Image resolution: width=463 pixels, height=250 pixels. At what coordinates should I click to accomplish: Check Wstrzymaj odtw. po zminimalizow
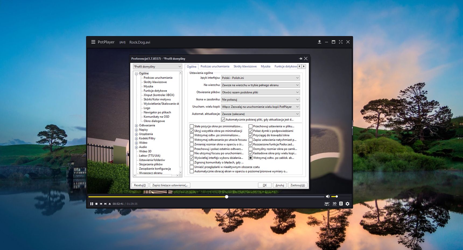192,135
